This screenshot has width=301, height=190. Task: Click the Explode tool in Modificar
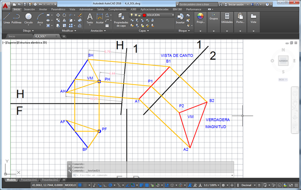(x=80, y=20)
